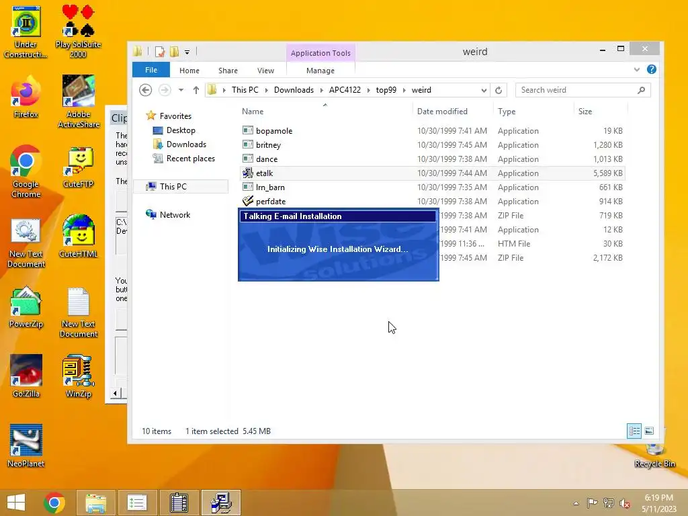Open the network tray icon
Image resolution: width=688 pixels, height=516 pixels.
[x=609, y=503]
